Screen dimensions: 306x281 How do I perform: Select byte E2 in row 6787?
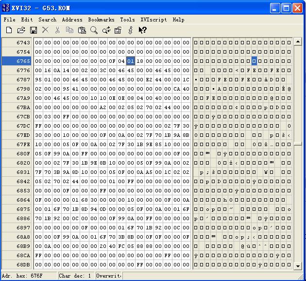tap(149, 80)
